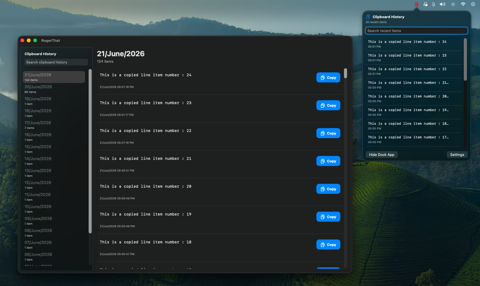Screen dimensions: 480x286
Task: Click the main item list scrollbar thumb
Action: click(x=345, y=73)
